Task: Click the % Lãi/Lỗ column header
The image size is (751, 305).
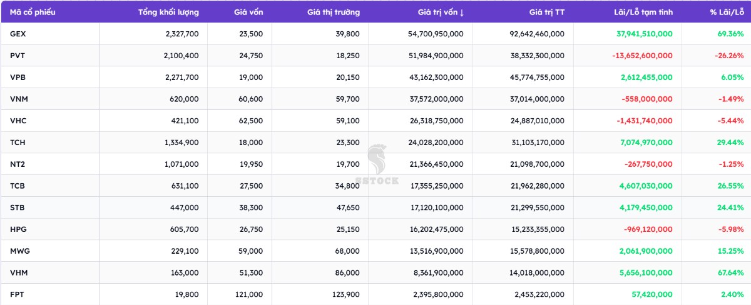Action: (727, 12)
